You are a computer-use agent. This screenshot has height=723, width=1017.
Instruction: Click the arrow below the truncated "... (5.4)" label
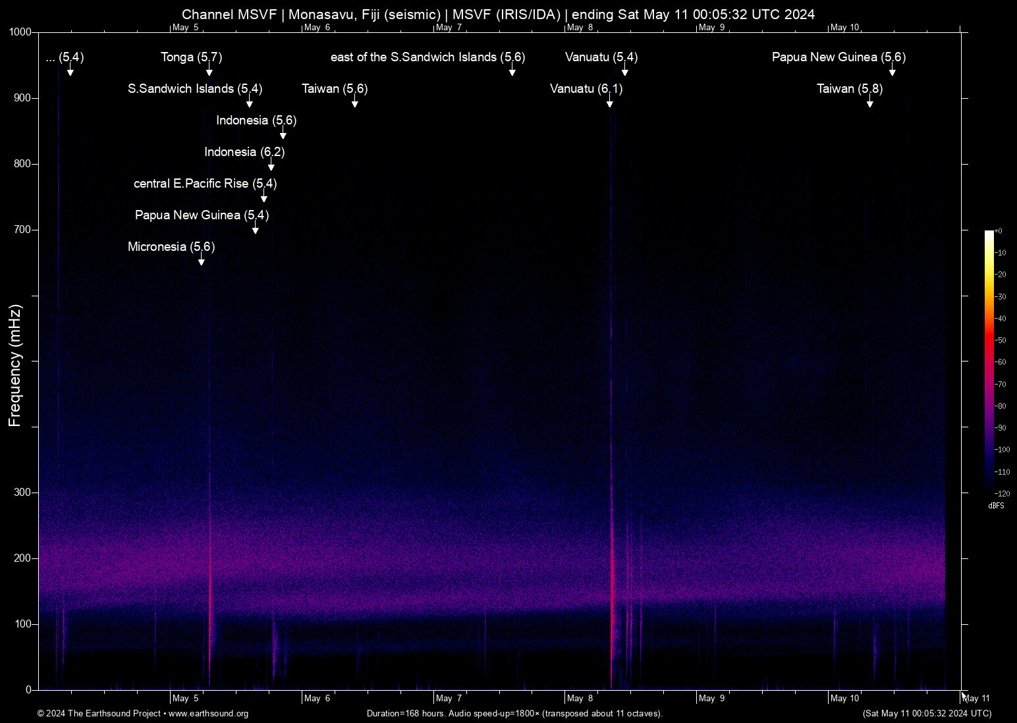point(70,70)
